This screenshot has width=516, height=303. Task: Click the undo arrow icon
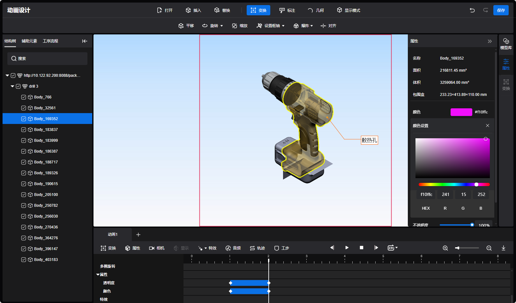472,10
